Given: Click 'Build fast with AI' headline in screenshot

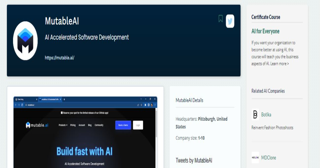Looking at the screenshot, I should (85, 151).
